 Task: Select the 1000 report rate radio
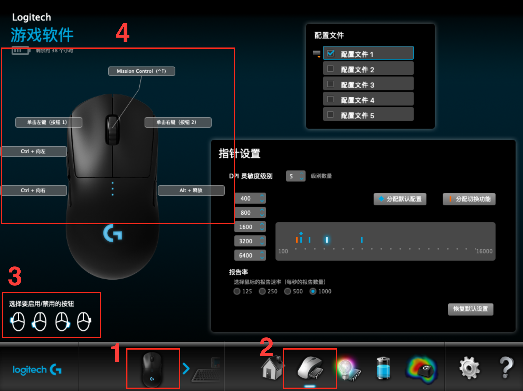[313, 291]
